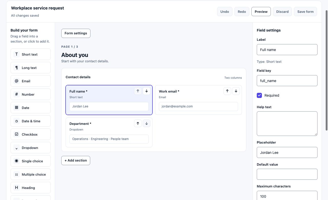Move Work email field up
This screenshot has height=200, width=328.
tap(227, 91)
